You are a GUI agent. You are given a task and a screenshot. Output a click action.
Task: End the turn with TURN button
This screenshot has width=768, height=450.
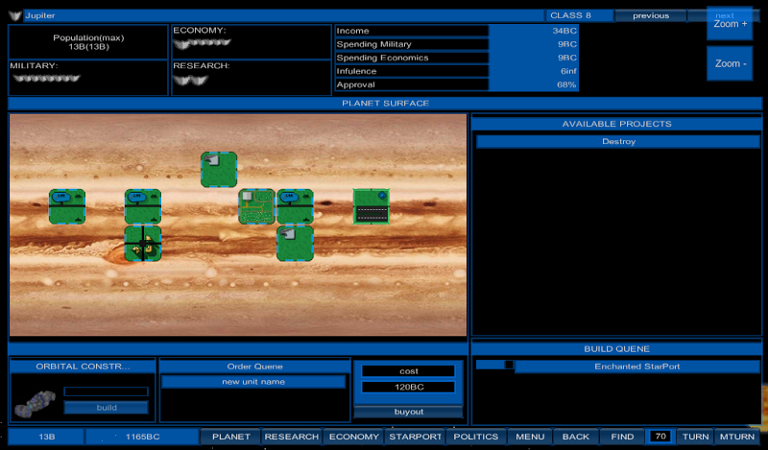coord(695,437)
